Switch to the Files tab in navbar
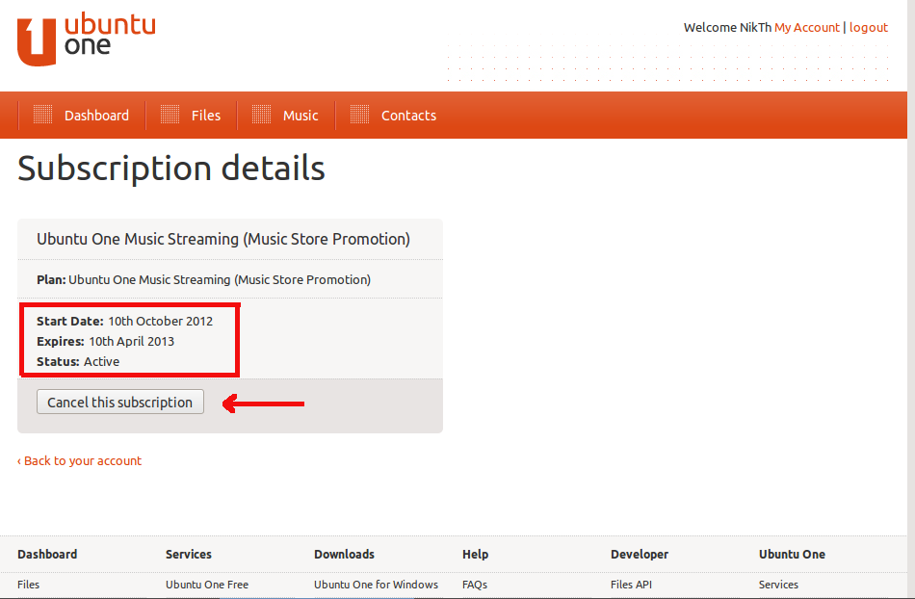Image resolution: width=915 pixels, height=599 pixels. [x=205, y=116]
